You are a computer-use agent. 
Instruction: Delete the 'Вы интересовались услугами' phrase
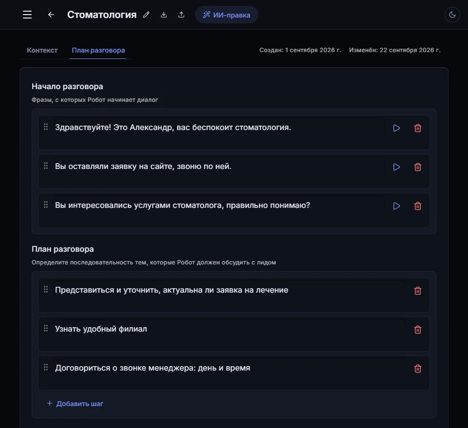point(418,206)
